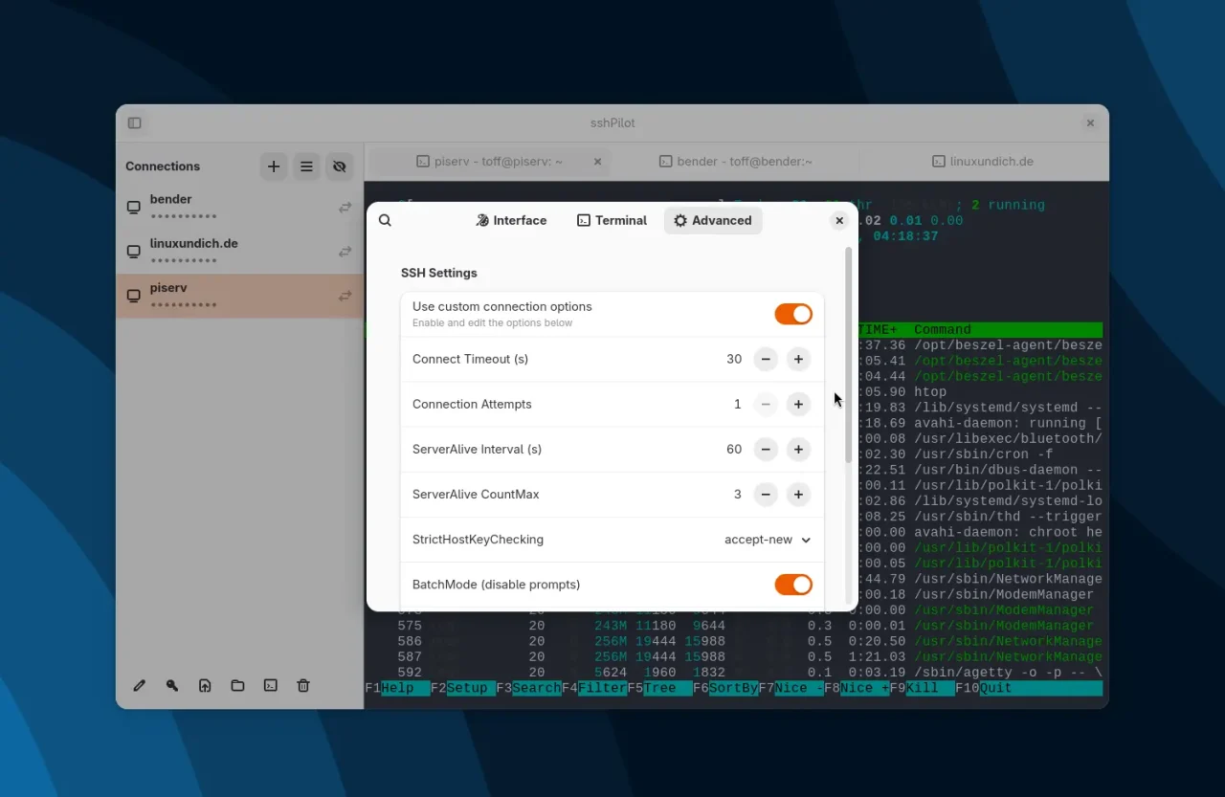Screen dimensions: 1225x797
Task: Disable Use custom connection options
Action: point(793,314)
